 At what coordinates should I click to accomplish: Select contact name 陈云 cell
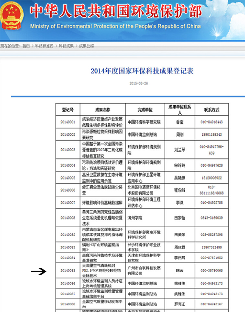[180, 271]
